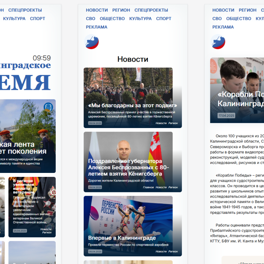
Task: Open РЕГИОН in the middle panel menu
Action: point(121,10)
